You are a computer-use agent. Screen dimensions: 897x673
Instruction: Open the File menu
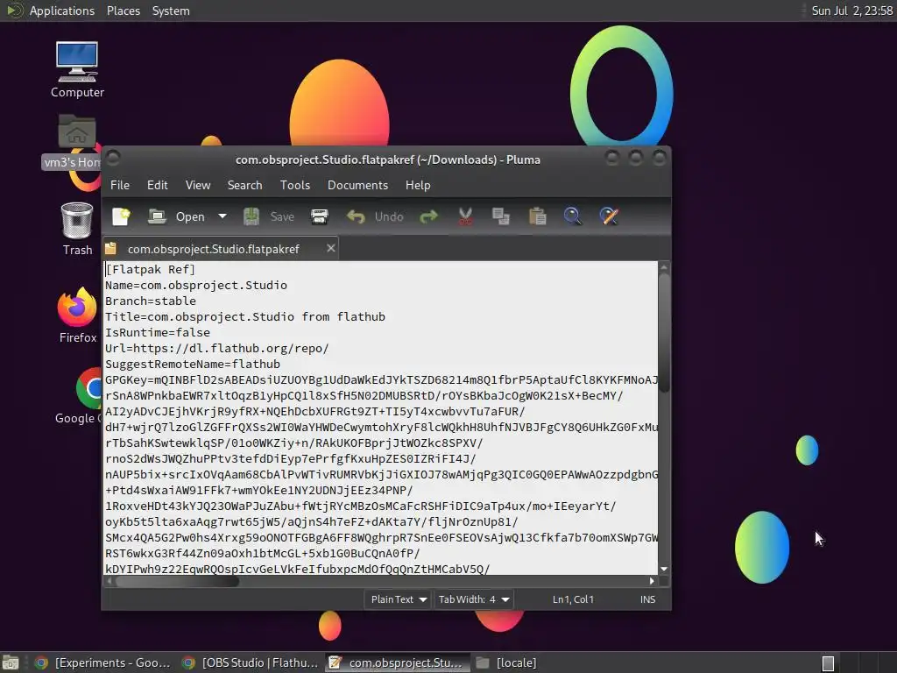coord(119,186)
